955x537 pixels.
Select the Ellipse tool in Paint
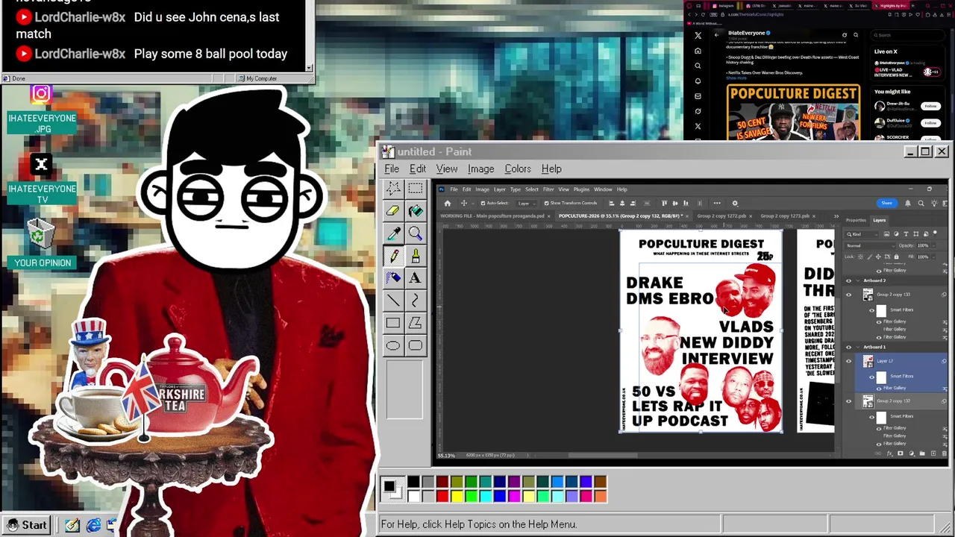[393, 345]
